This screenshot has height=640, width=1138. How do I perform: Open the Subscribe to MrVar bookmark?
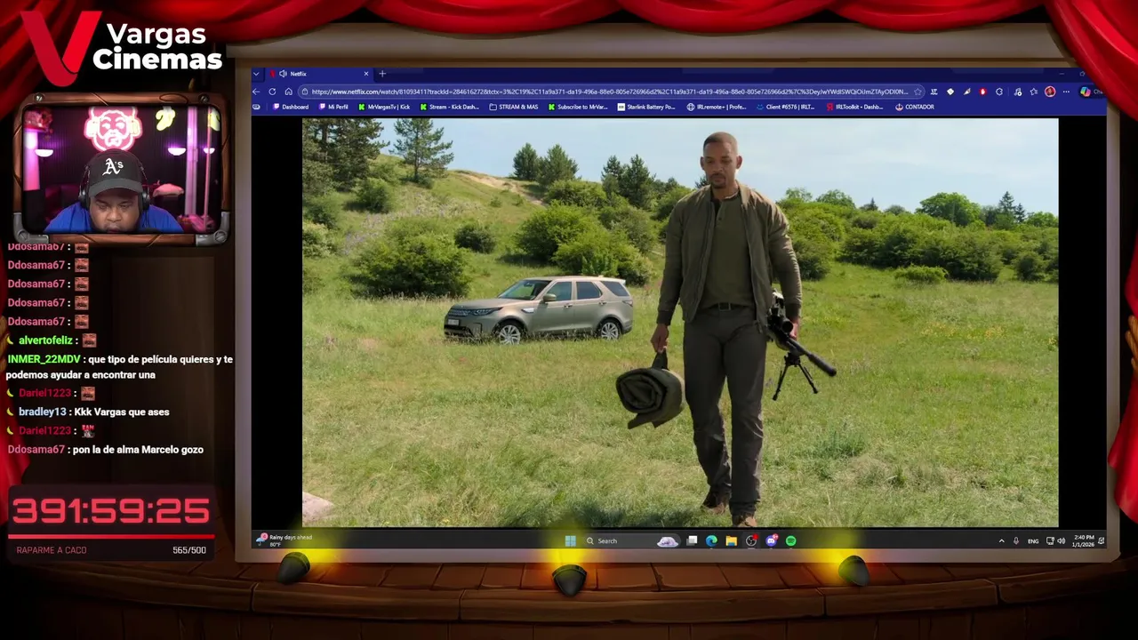point(577,107)
